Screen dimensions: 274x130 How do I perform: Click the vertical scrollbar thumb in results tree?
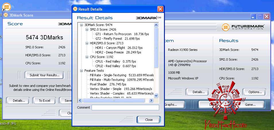(x=156, y=48)
